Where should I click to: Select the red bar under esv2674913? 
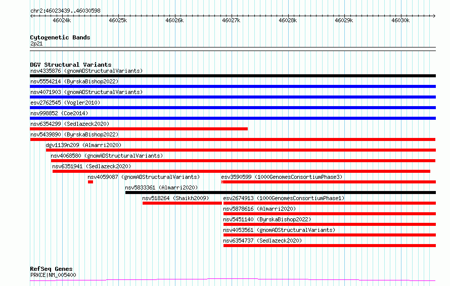[x=330, y=203]
